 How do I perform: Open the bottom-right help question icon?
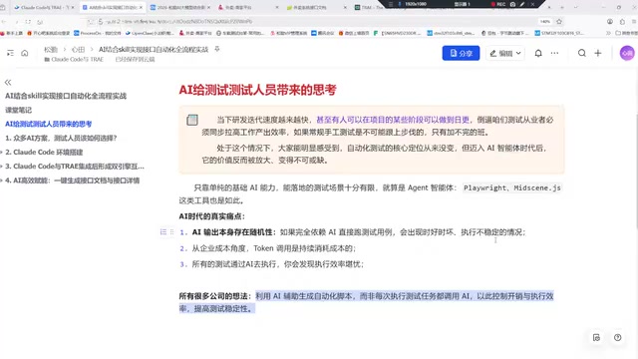[618, 337]
